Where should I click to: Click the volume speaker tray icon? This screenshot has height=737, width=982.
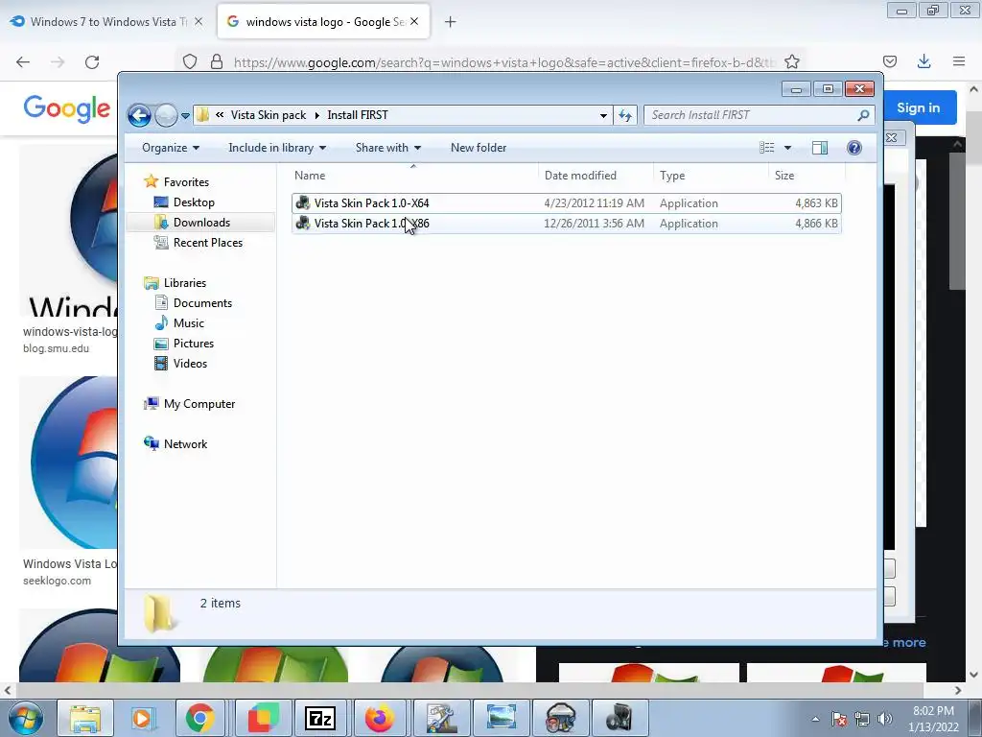click(x=884, y=719)
